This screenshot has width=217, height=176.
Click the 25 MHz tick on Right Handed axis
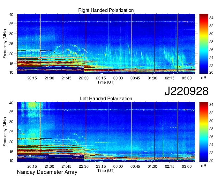point(11,44)
